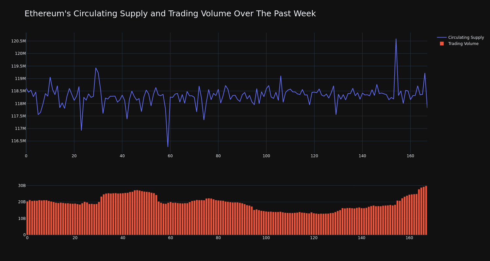The height and width of the screenshot is (261, 490).
Task: Click the 116.5M y-axis label
Action: point(18,141)
